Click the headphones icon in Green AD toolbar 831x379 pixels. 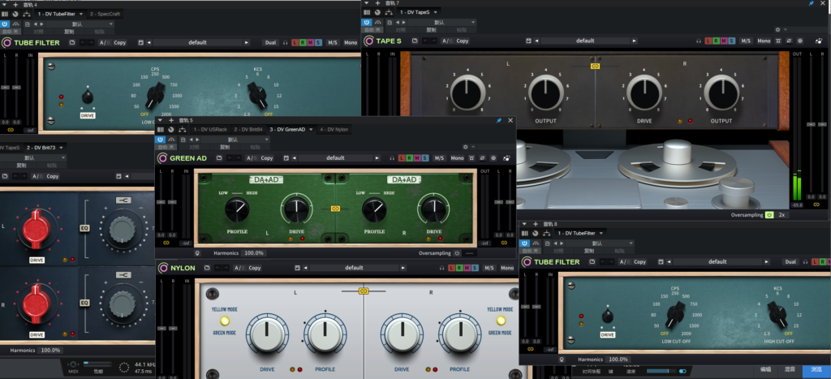[x=393, y=158]
